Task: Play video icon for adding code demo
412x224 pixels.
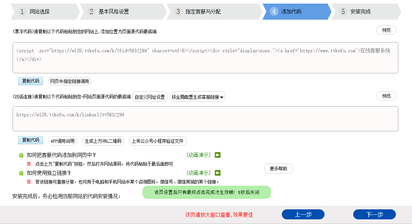Action: click(218, 155)
